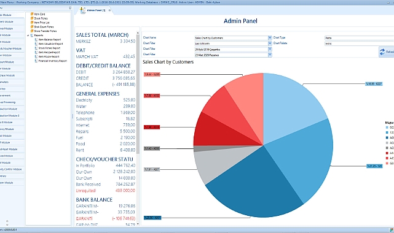Click the BANK BALANCE heading
Image resolution: width=394 pixels, height=233 pixels.
coord(94,200)
